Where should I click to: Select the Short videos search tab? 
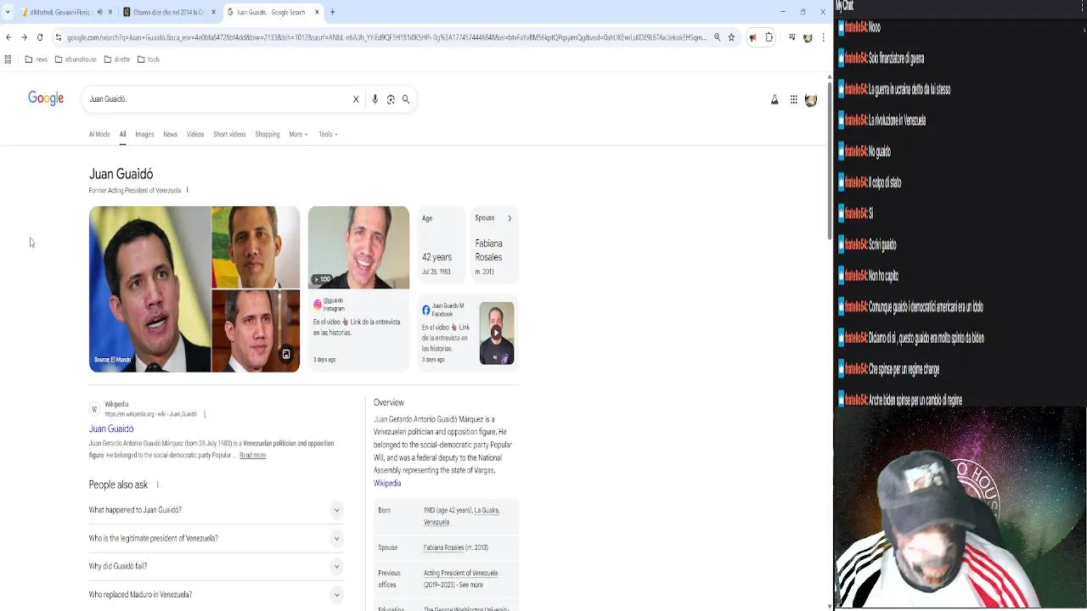coord(229,134)
